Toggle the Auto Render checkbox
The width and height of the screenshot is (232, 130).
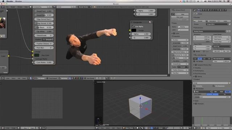85,78
